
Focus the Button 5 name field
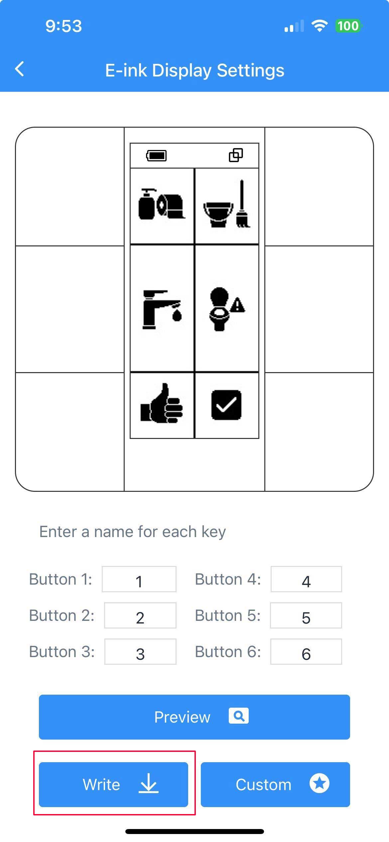(x=306, y=616)
